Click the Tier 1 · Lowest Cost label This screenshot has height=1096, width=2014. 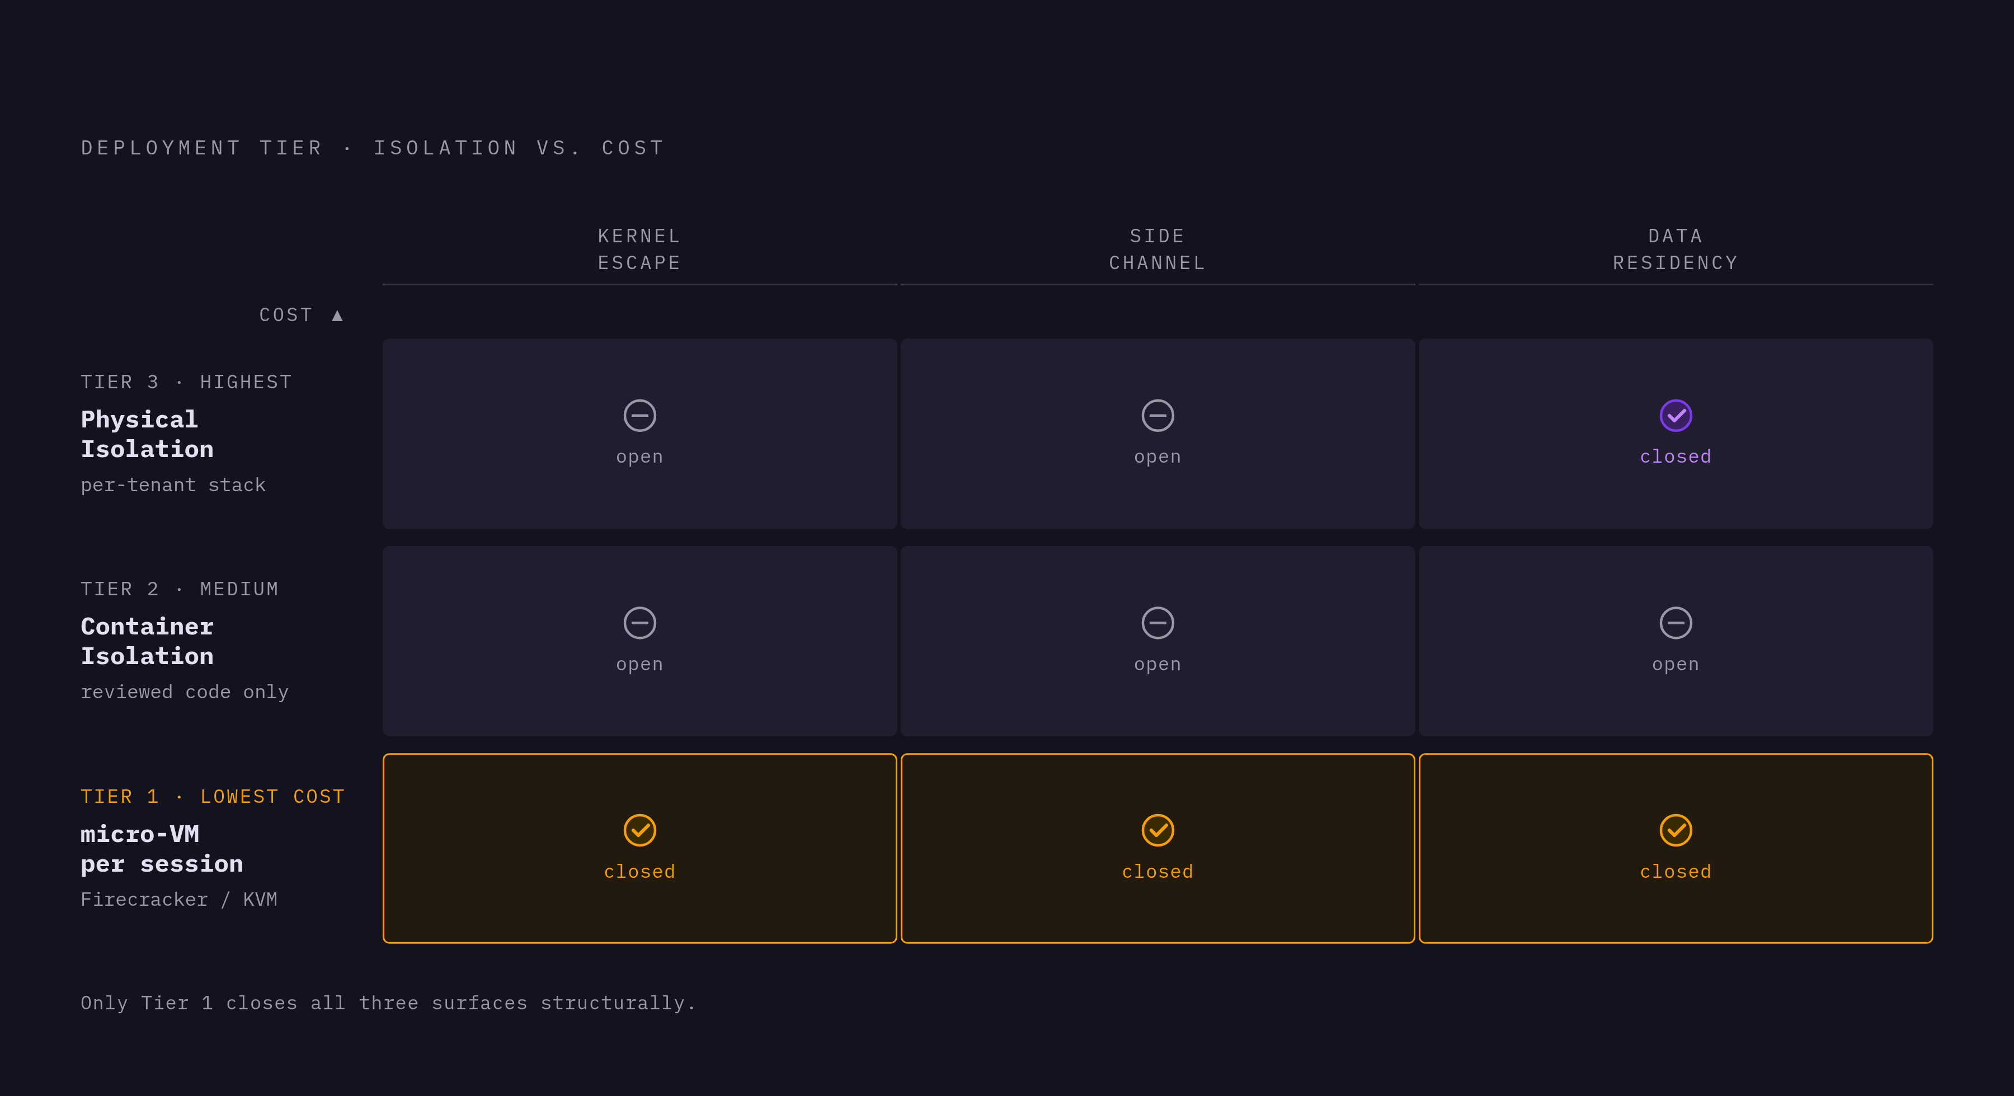[213, 796]
